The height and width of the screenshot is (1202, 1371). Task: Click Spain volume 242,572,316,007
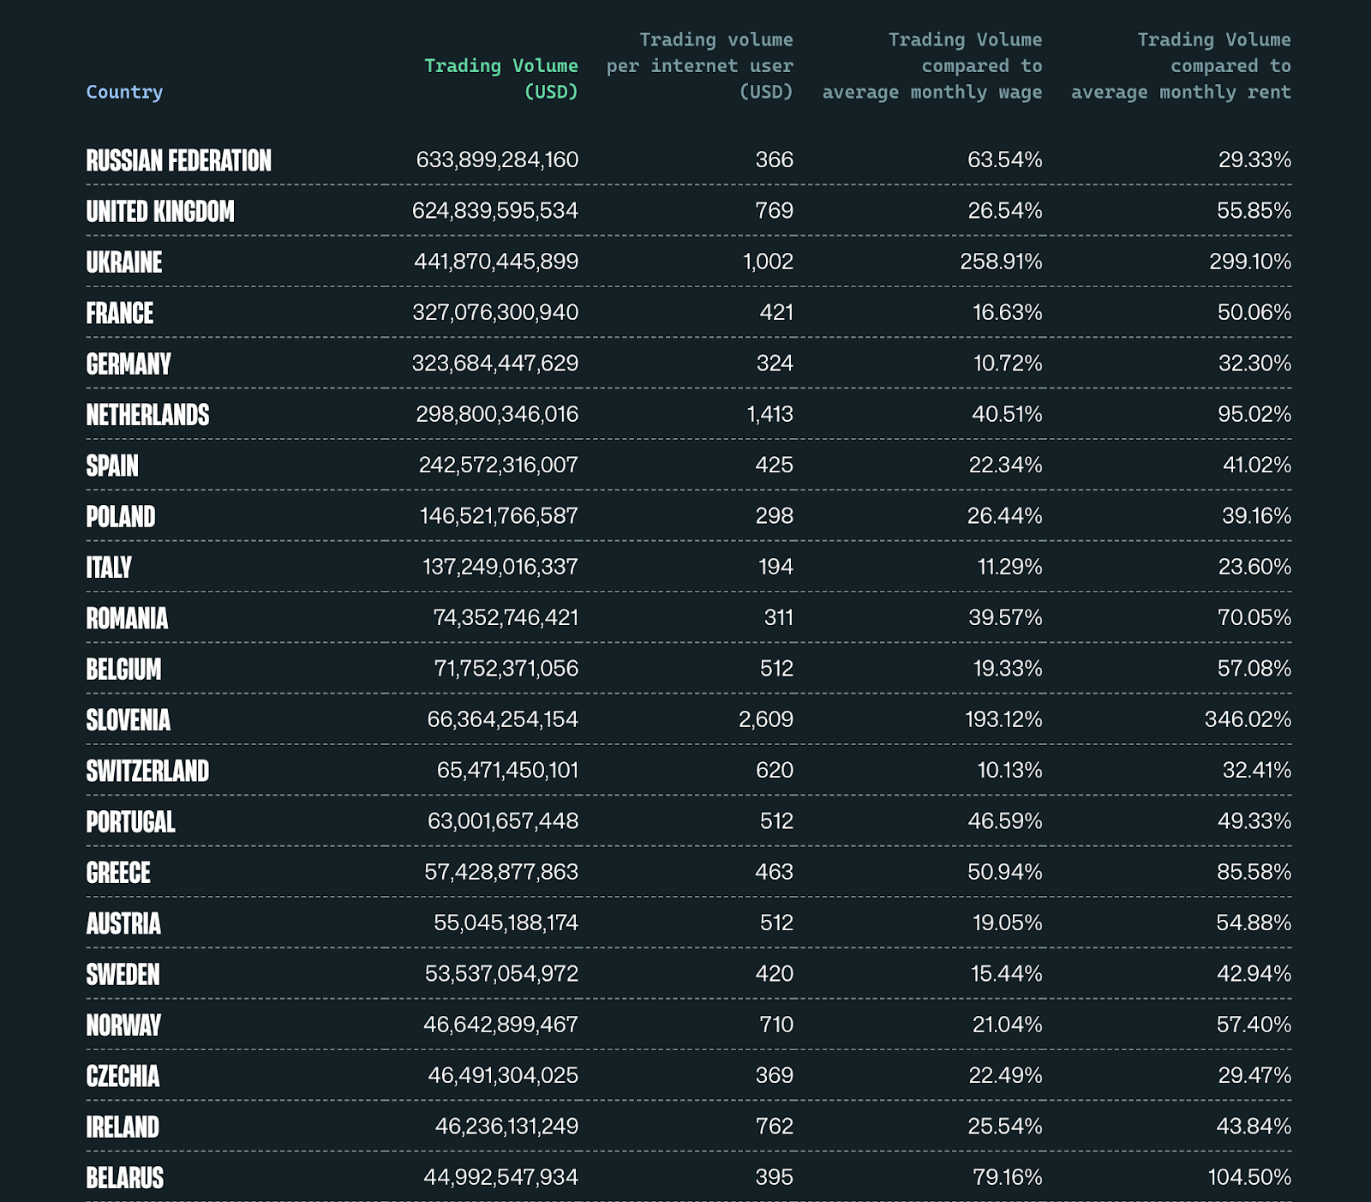499,465
